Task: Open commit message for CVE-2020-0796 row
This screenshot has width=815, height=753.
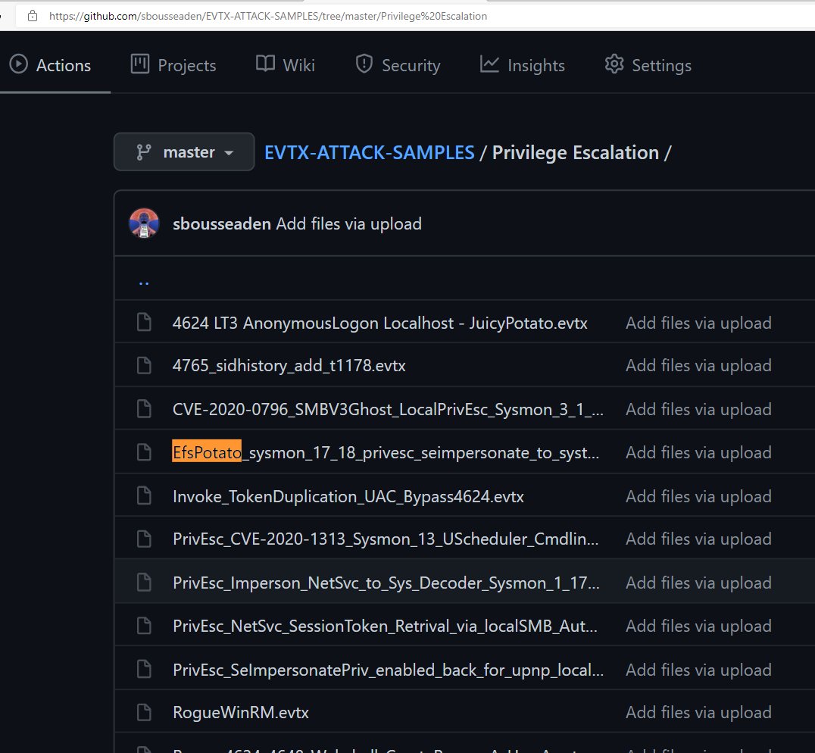Action: pyautogui.click(x=698, y=409)
